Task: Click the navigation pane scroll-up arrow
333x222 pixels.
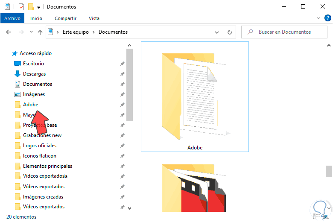Action: pos(129,45)
